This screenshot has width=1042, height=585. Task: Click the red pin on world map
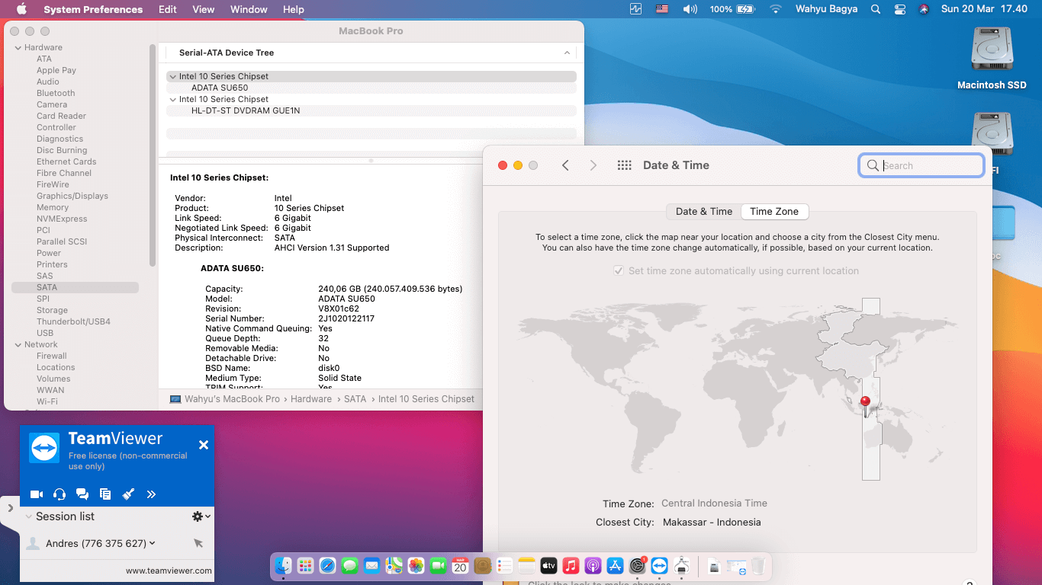(865, 402)
